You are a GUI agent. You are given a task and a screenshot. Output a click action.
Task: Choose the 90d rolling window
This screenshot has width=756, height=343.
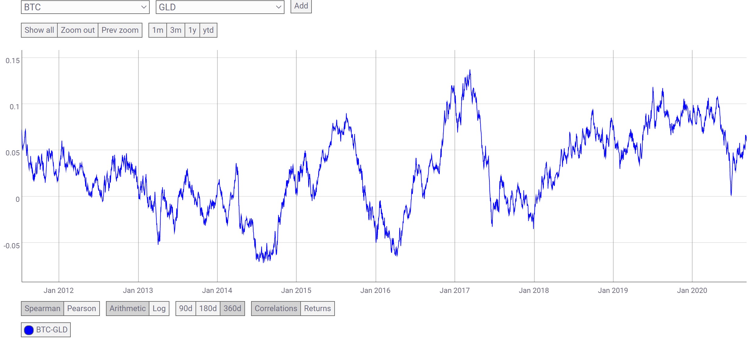[x=186, y=308]
